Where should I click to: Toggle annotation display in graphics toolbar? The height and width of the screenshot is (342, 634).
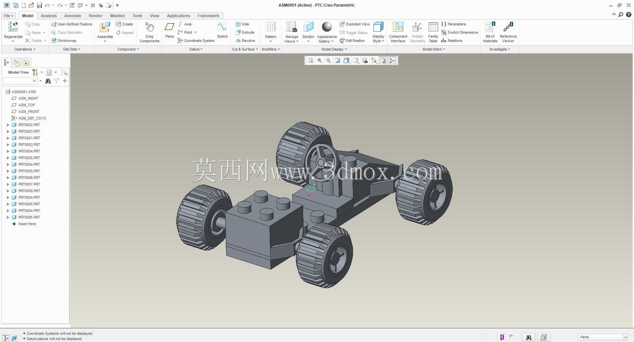[383, 60]
